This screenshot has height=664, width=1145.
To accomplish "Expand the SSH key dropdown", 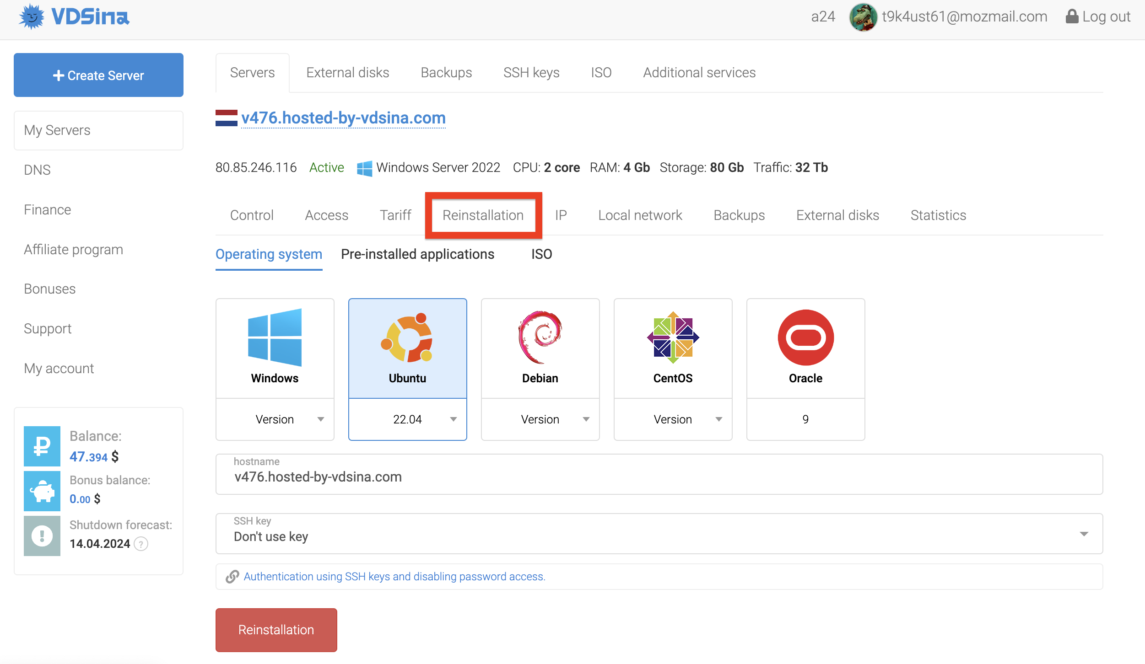I will (x=659, y=534).
